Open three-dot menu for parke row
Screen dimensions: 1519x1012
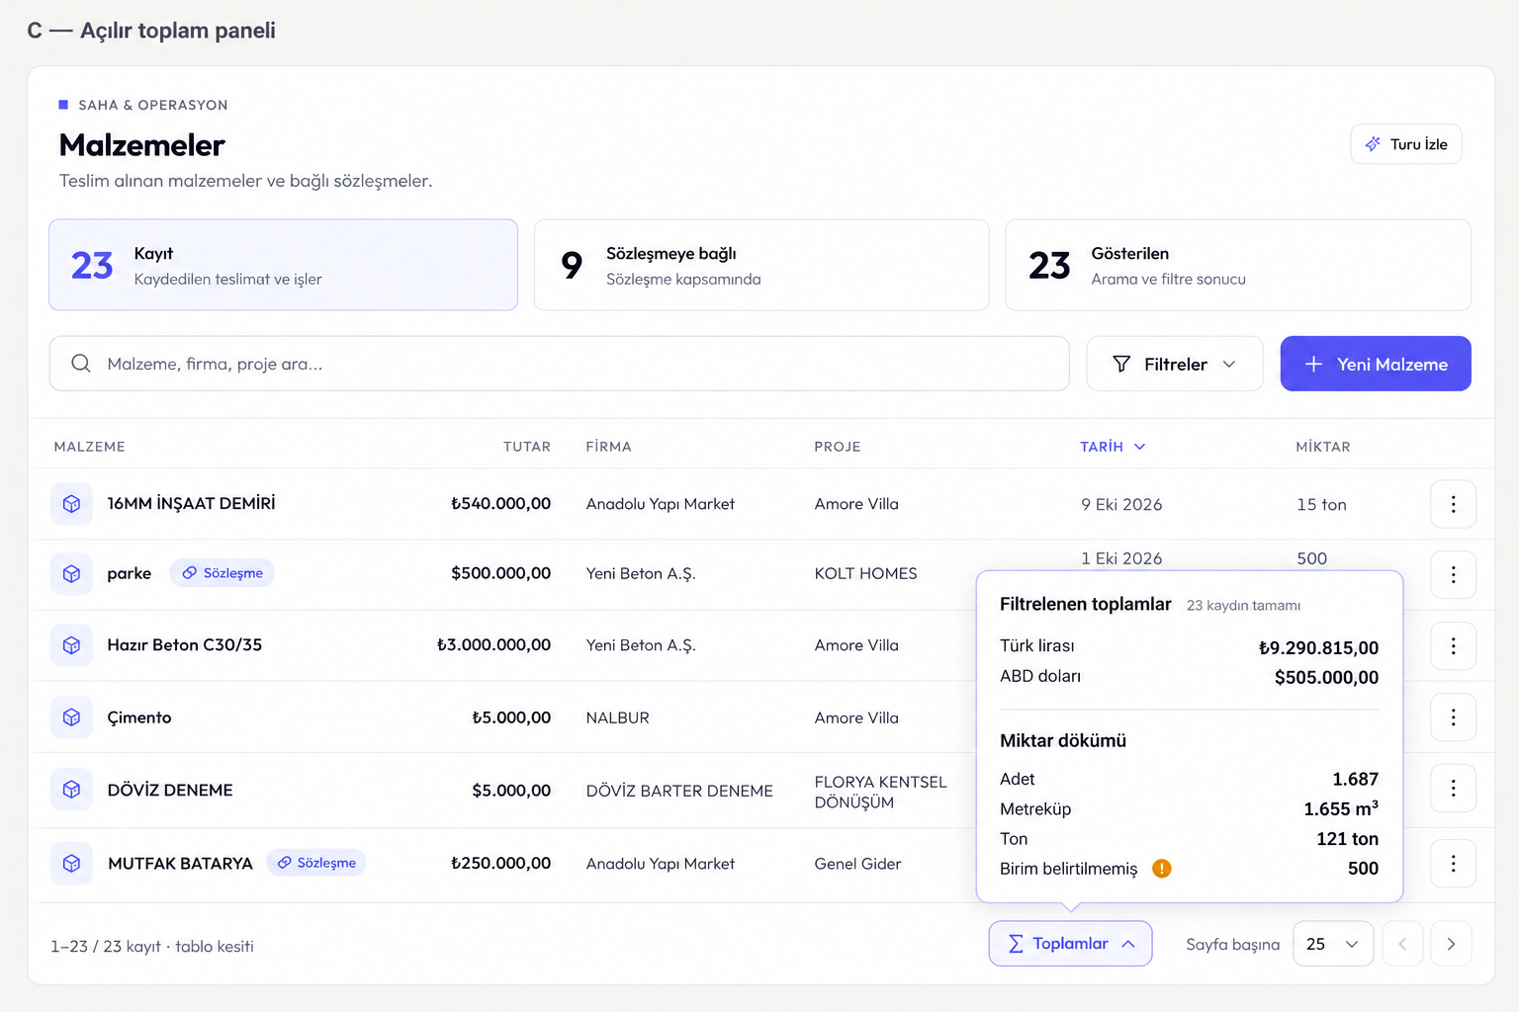coord(1453,574)
